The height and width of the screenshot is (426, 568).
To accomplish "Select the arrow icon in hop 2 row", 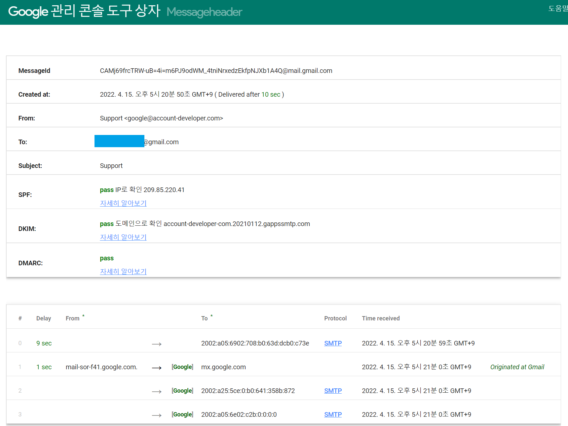I will (157, 391).
